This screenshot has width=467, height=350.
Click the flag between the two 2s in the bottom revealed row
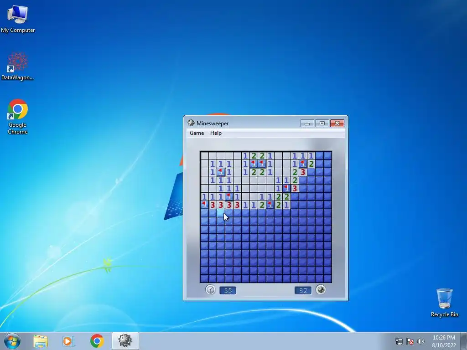tap(270, 205)
